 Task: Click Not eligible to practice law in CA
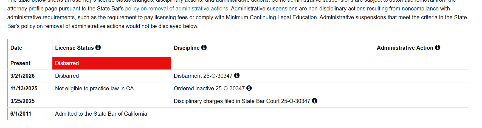pyautogui.click(x=94, y=88)
